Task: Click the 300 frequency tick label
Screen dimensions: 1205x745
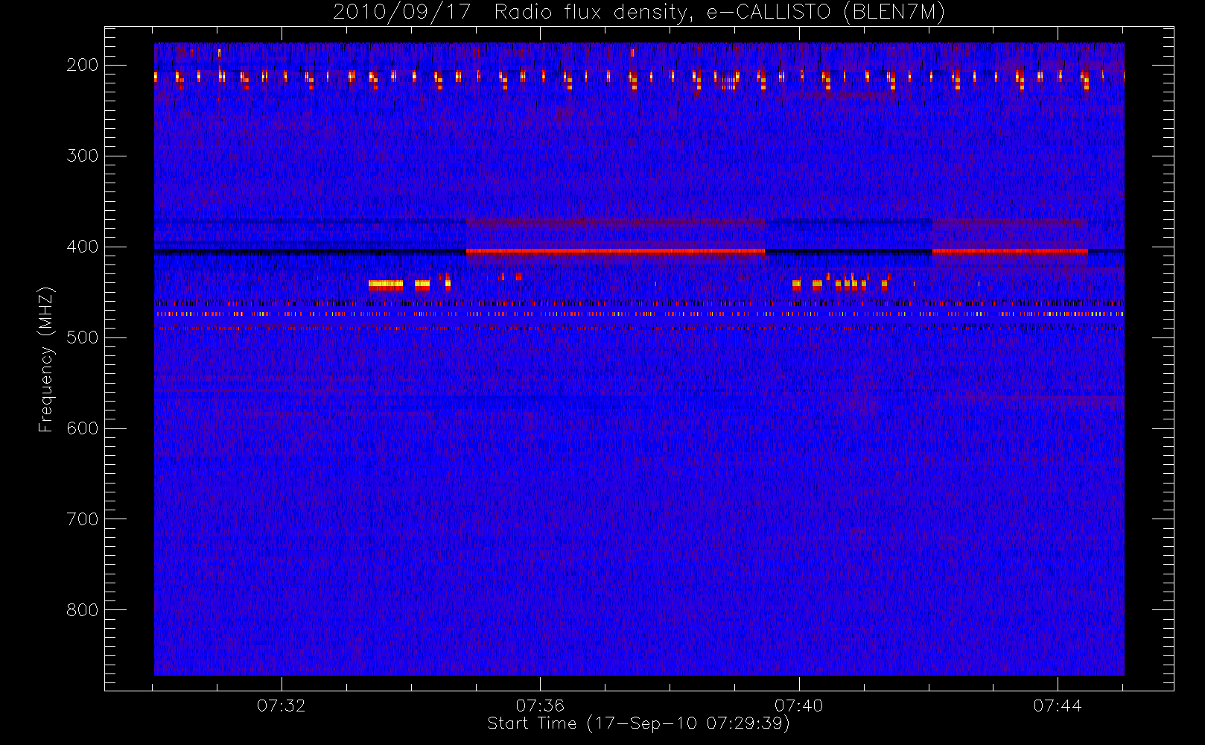Action: pos(83,156)
